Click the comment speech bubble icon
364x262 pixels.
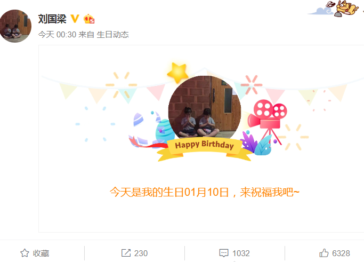(x=224, y=253)
